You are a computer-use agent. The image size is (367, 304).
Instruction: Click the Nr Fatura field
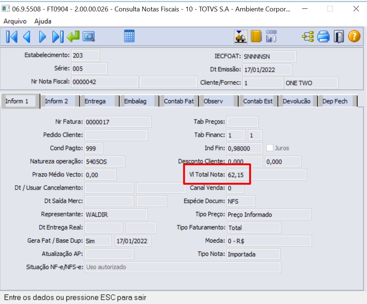118,122
